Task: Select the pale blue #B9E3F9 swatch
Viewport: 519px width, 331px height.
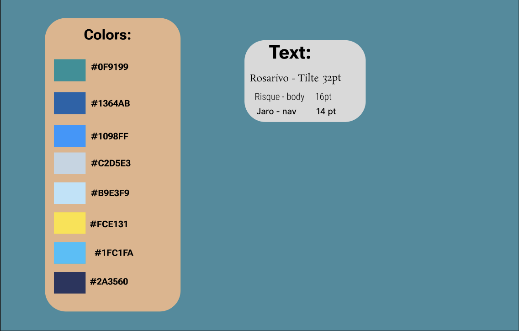Action: [x=69, y=193]
